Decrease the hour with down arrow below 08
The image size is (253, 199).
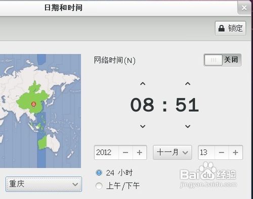(x=143, y=126)
